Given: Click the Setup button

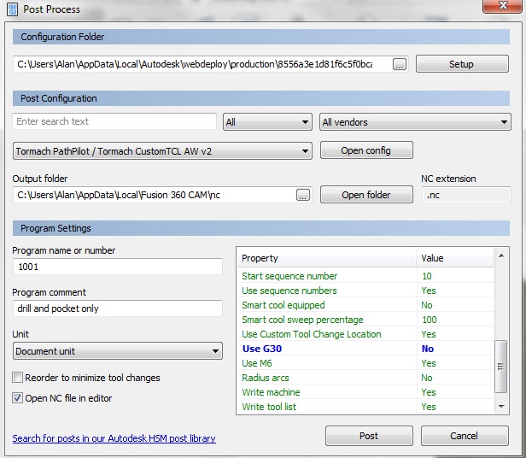Looking at the screenshot, I should point(462,64).
